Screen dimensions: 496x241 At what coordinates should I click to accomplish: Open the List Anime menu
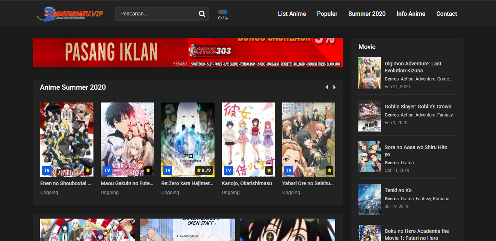tap(292, 14)
